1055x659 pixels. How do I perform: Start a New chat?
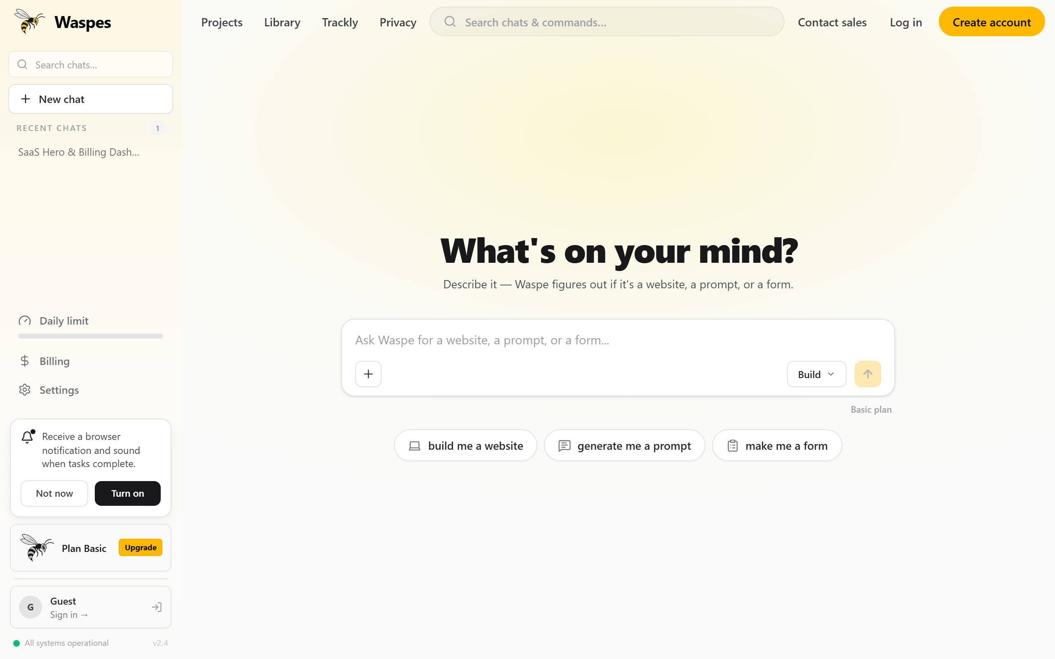91,99
